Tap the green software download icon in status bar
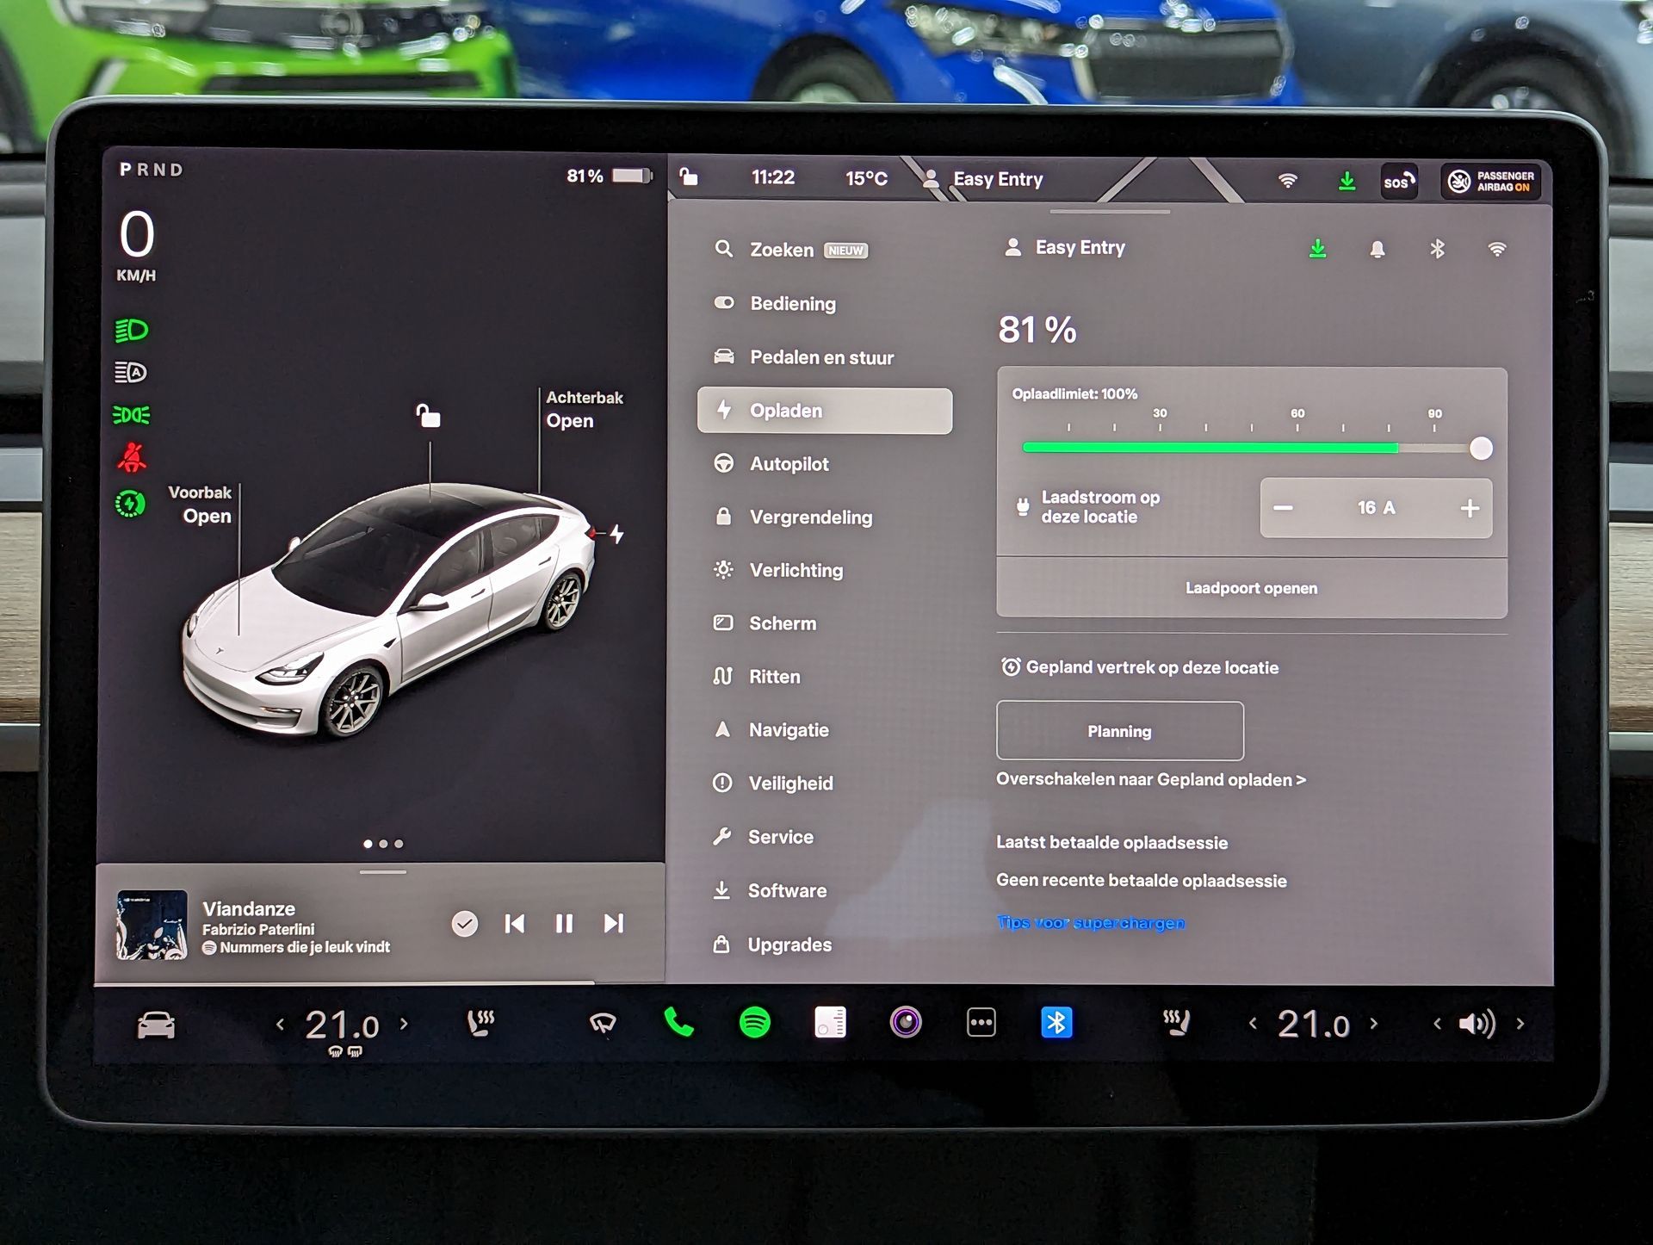1653x1245 pixels. (x=1347, y=181)
